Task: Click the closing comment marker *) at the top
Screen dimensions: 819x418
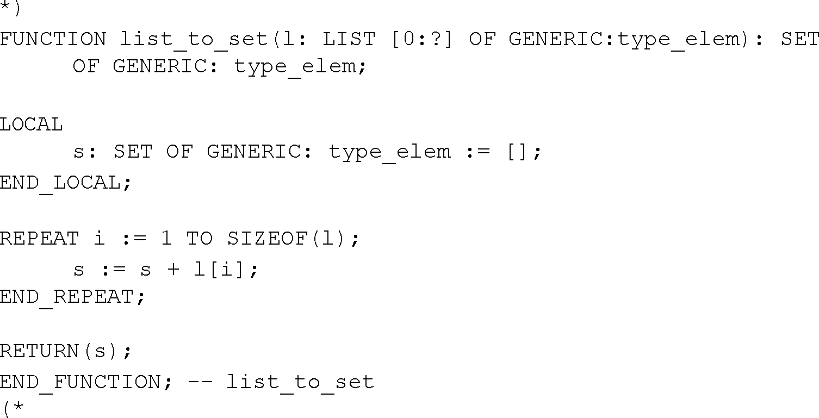Action: coord(11,9)
